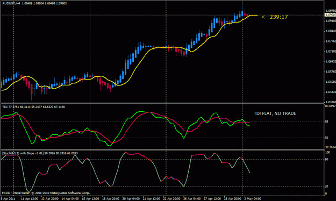Viewport: 336px width, 201px height.
Task: Click the Stoch(8,3,3) with Slope label
Action: pos(40,153)
